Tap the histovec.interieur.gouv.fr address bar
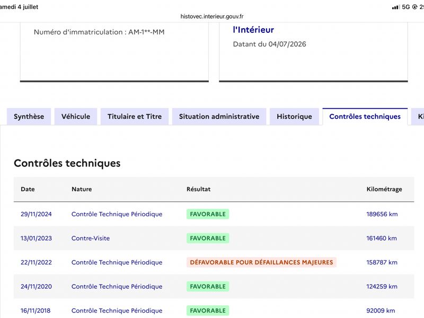The image size is (424, 318). 212,16
